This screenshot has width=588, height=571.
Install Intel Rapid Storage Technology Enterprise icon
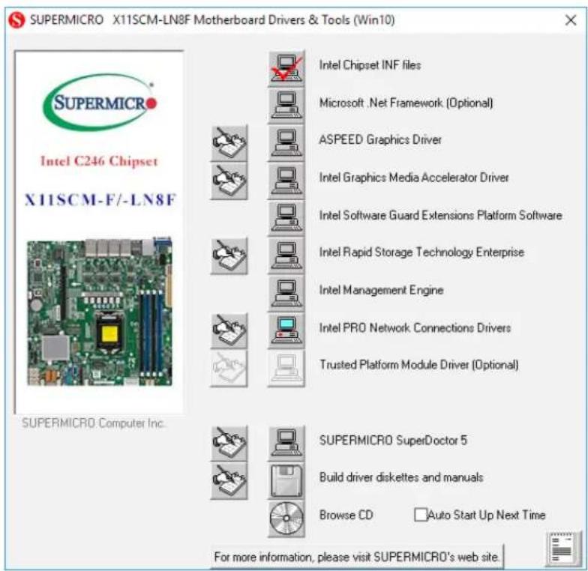(286, 256)
